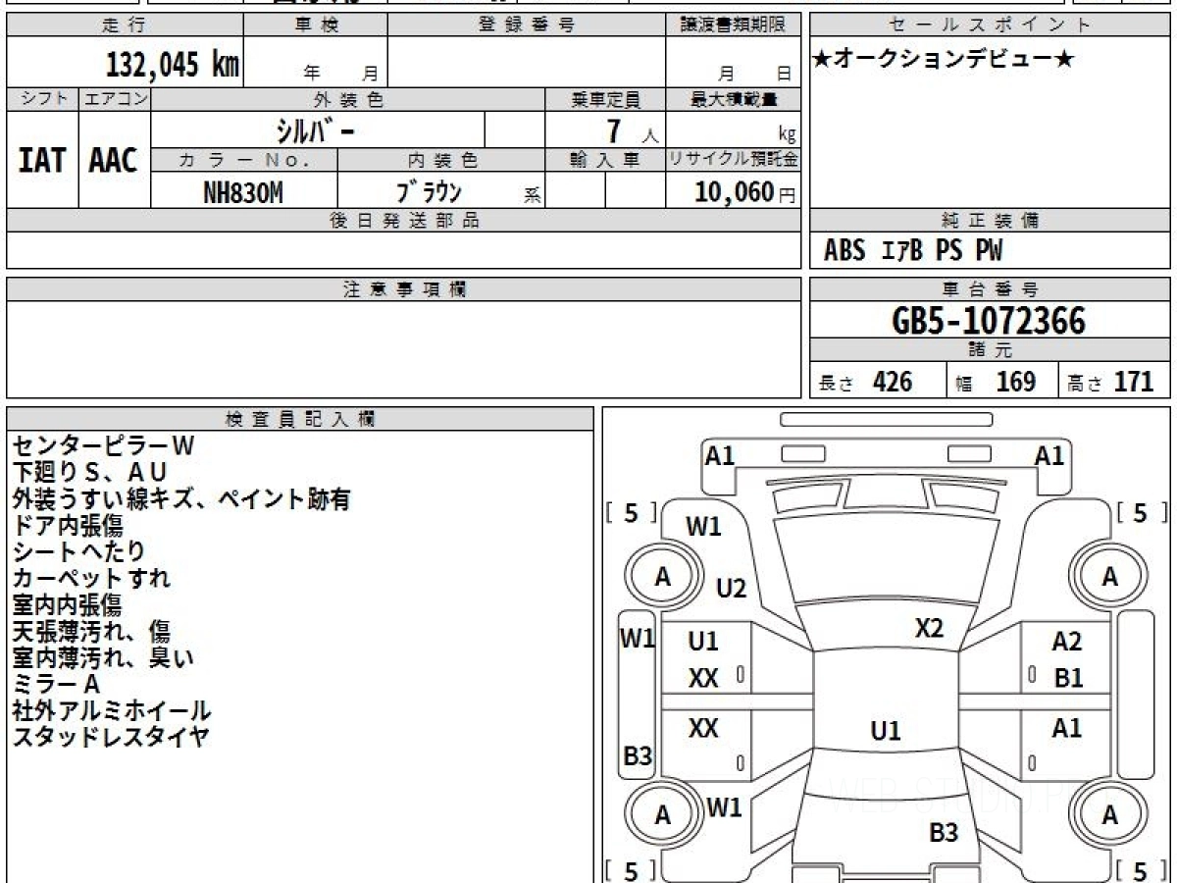Select the interior color ブラウン

coord(430,191)
